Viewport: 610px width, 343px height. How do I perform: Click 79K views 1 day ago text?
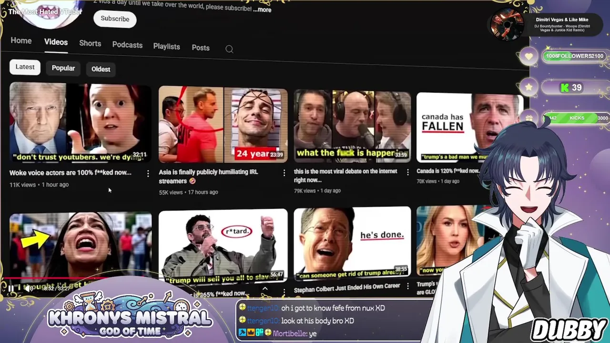(317, 191)
